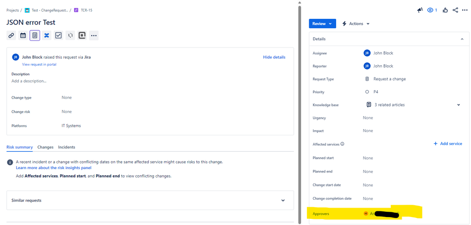Click the knowledge base article icon
This screenshot has height=225, width=471.
(x=369, y=105)
